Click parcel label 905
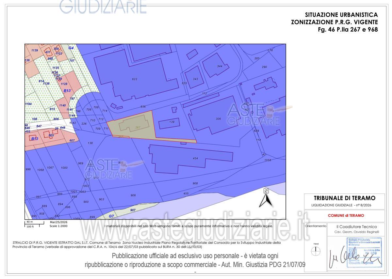392x279 pixels. (x=121, y=163)
